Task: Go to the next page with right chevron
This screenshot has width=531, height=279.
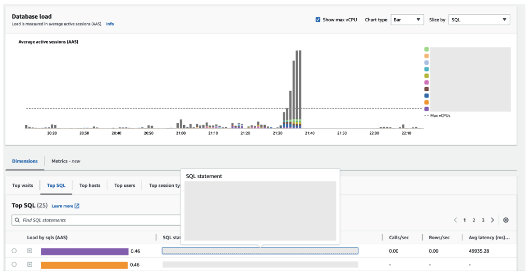Action: pos(493,220)
